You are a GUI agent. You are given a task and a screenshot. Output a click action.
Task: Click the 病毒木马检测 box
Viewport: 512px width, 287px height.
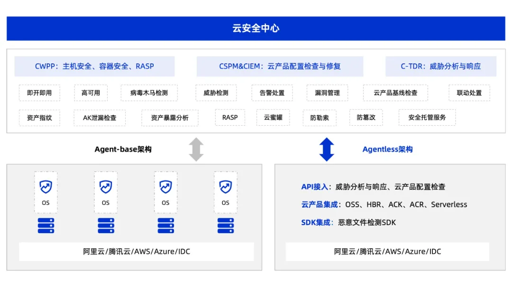tap(149, 93)
